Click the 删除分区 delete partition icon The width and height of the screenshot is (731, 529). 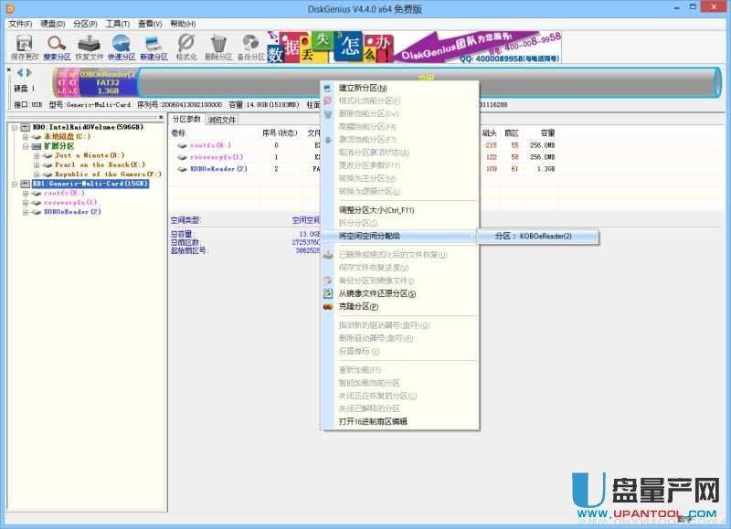click(217, 48)
